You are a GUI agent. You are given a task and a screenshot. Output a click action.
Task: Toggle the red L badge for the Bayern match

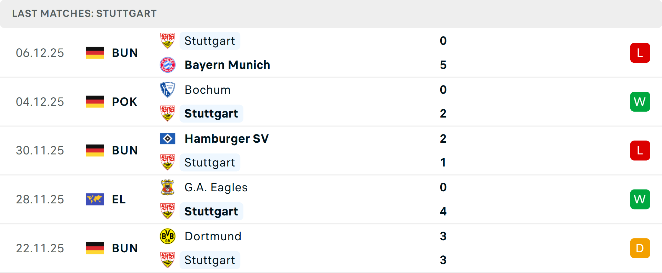point(640,52)
